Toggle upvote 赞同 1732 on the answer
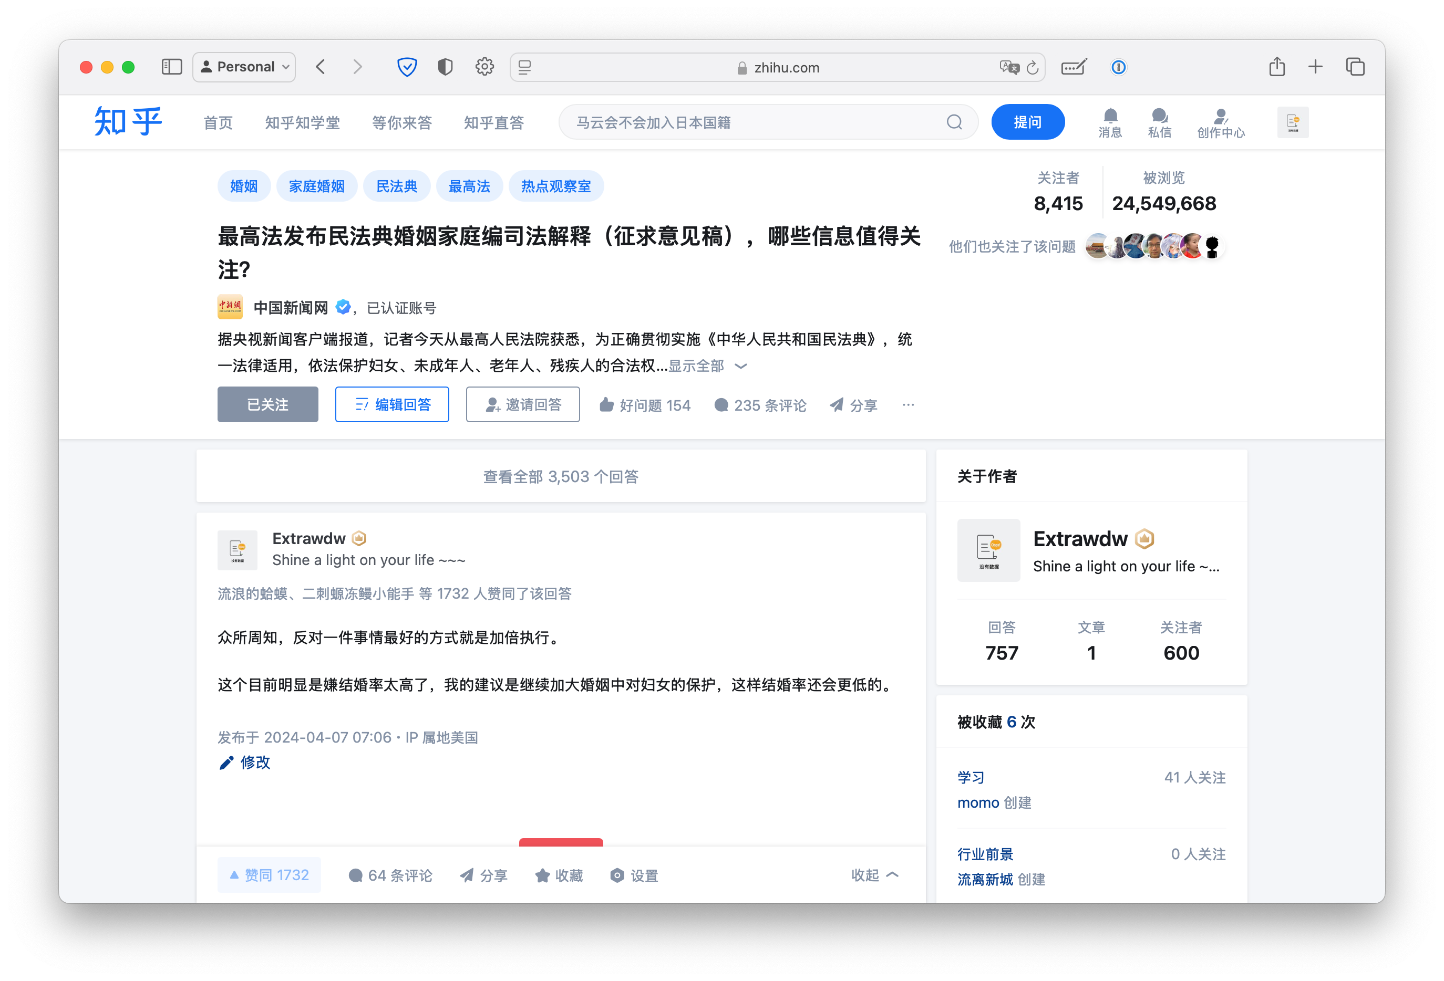The width and height of the screenshot is (1444, 981). coord(269,875)
